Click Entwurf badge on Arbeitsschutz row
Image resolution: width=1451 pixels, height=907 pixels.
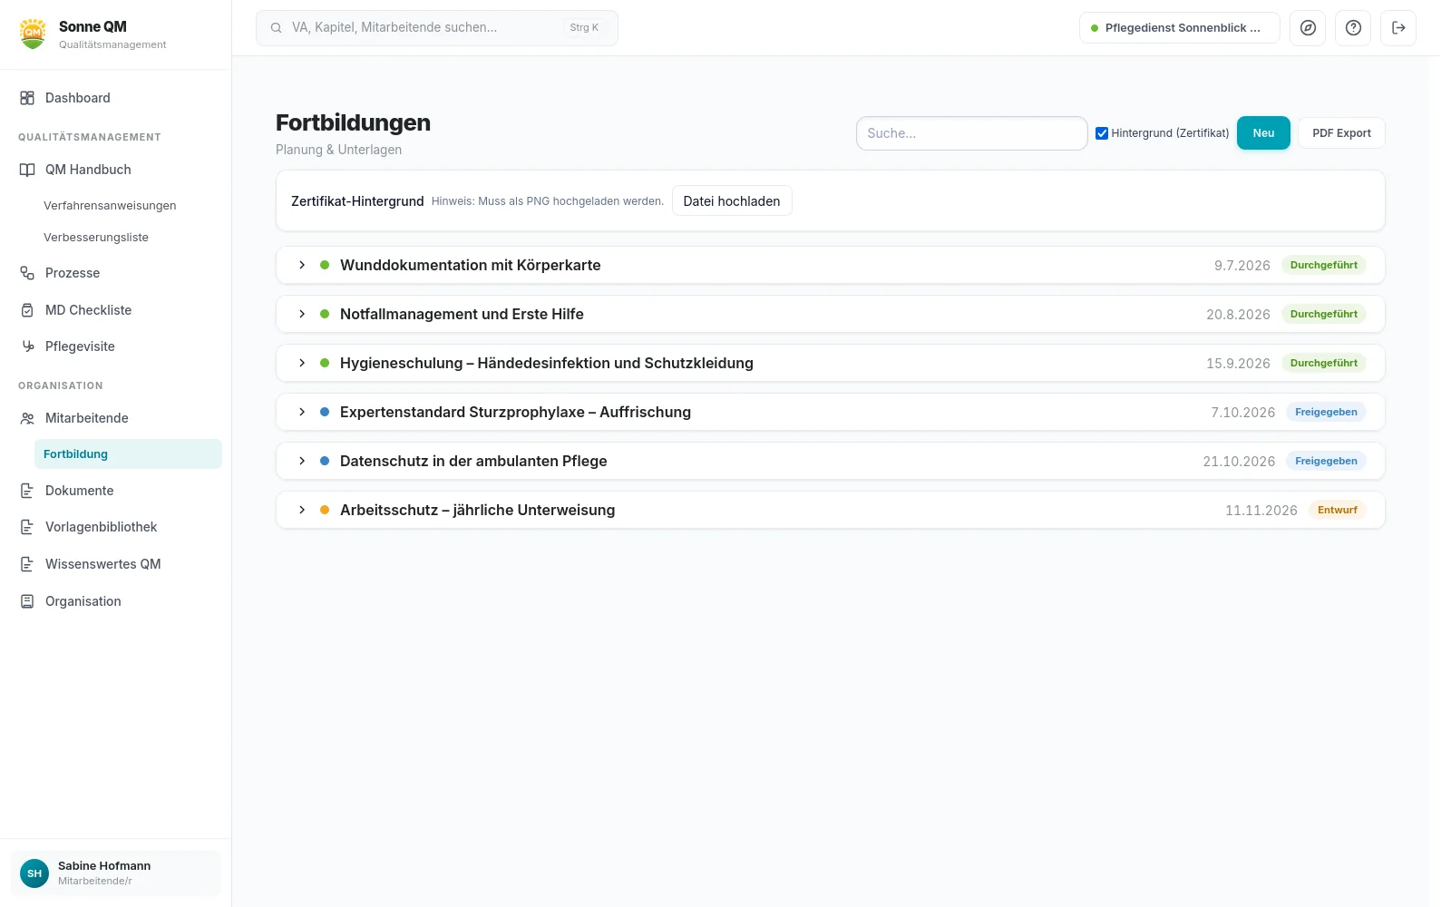point(1338,510)
